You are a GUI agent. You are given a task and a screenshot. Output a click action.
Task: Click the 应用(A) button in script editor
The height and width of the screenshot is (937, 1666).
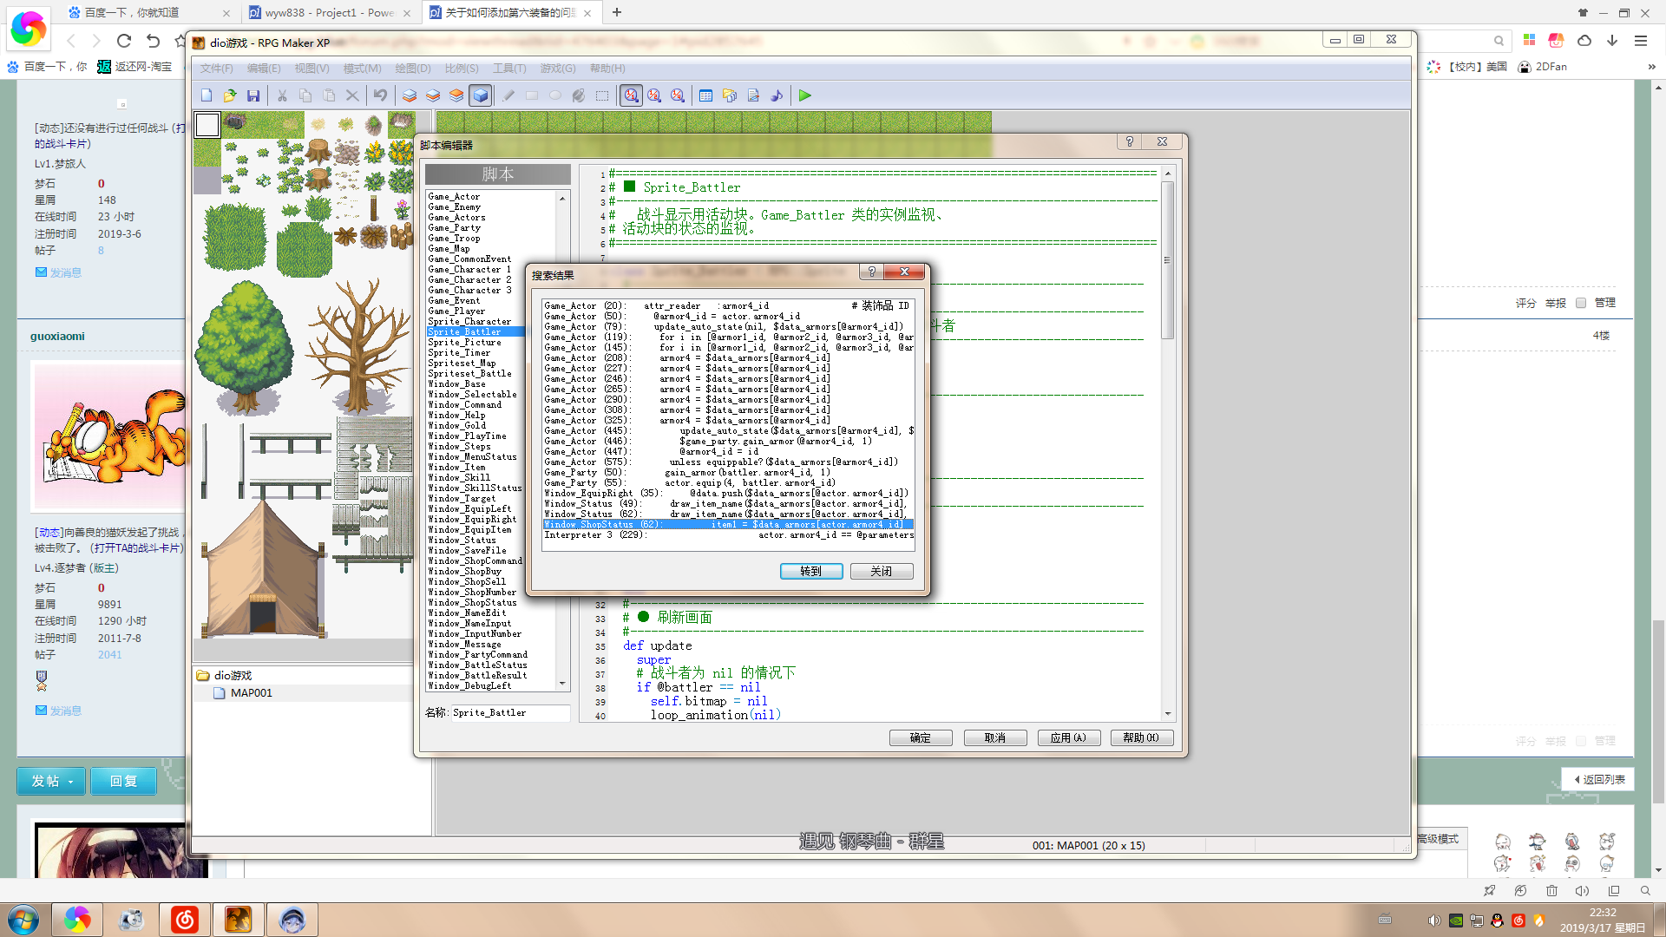[x=1068, y=737]
